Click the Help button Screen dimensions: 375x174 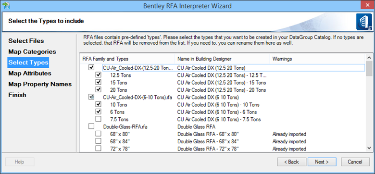click(x=20, y=162)
